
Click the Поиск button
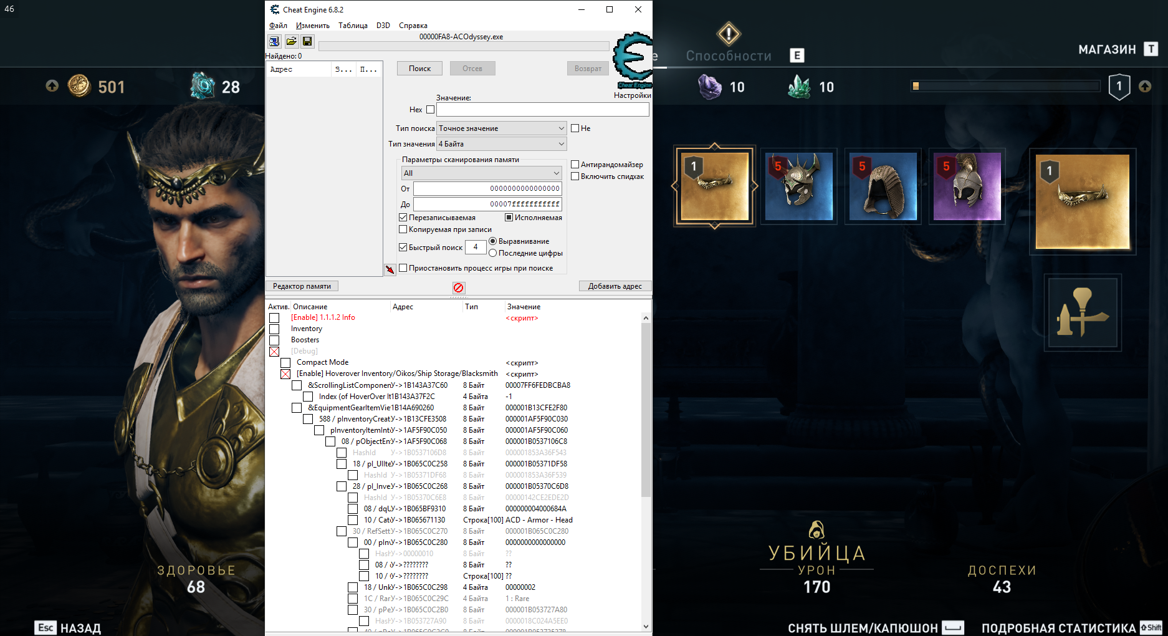point(419,69)
